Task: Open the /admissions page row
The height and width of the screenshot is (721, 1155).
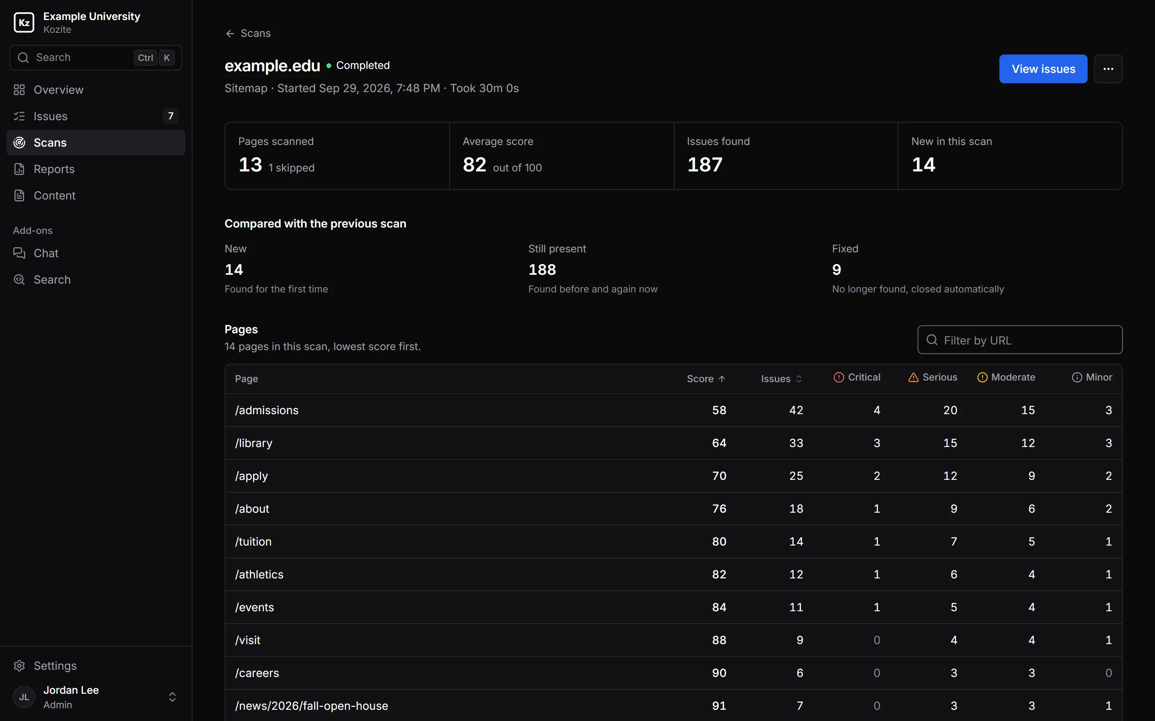Action: click(673, 410)
